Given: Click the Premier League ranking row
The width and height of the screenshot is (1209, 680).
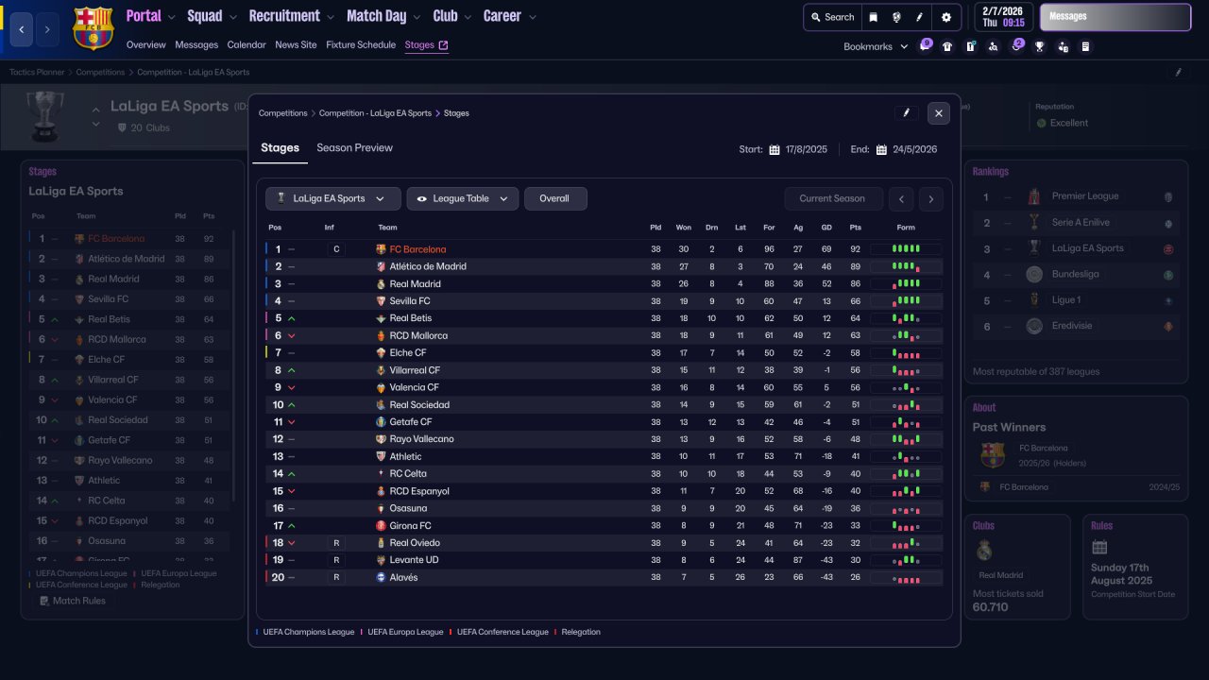Looking at the screenshot, I should (x=1076, y=196).
